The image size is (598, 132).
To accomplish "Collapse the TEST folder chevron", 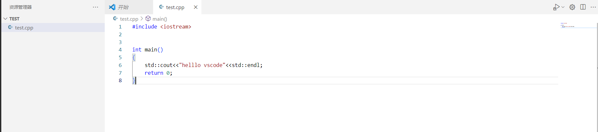I will 5,19.
